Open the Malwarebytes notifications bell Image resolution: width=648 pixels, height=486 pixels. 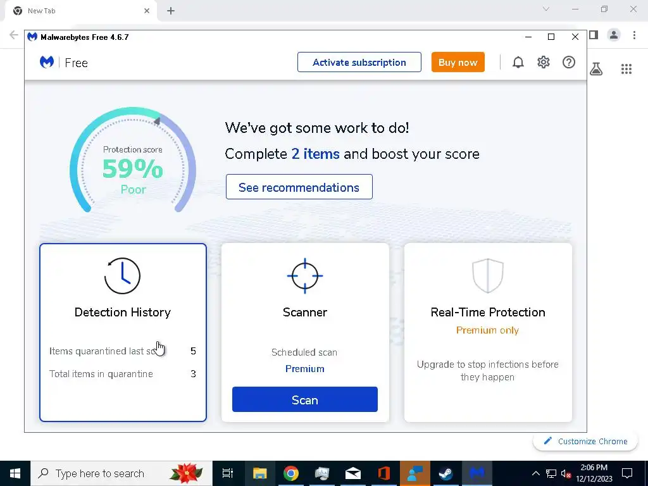(x=518, y=63)
